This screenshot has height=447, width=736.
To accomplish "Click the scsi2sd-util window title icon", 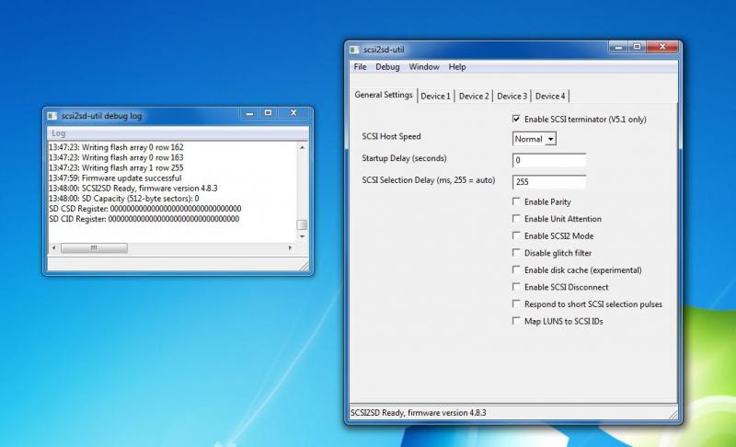I will coord(354,50).
